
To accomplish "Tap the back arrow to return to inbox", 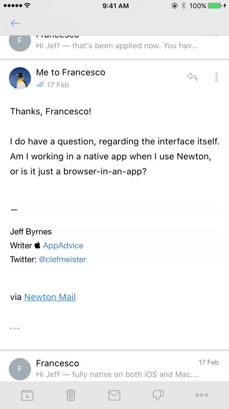I will pos(15,23).
